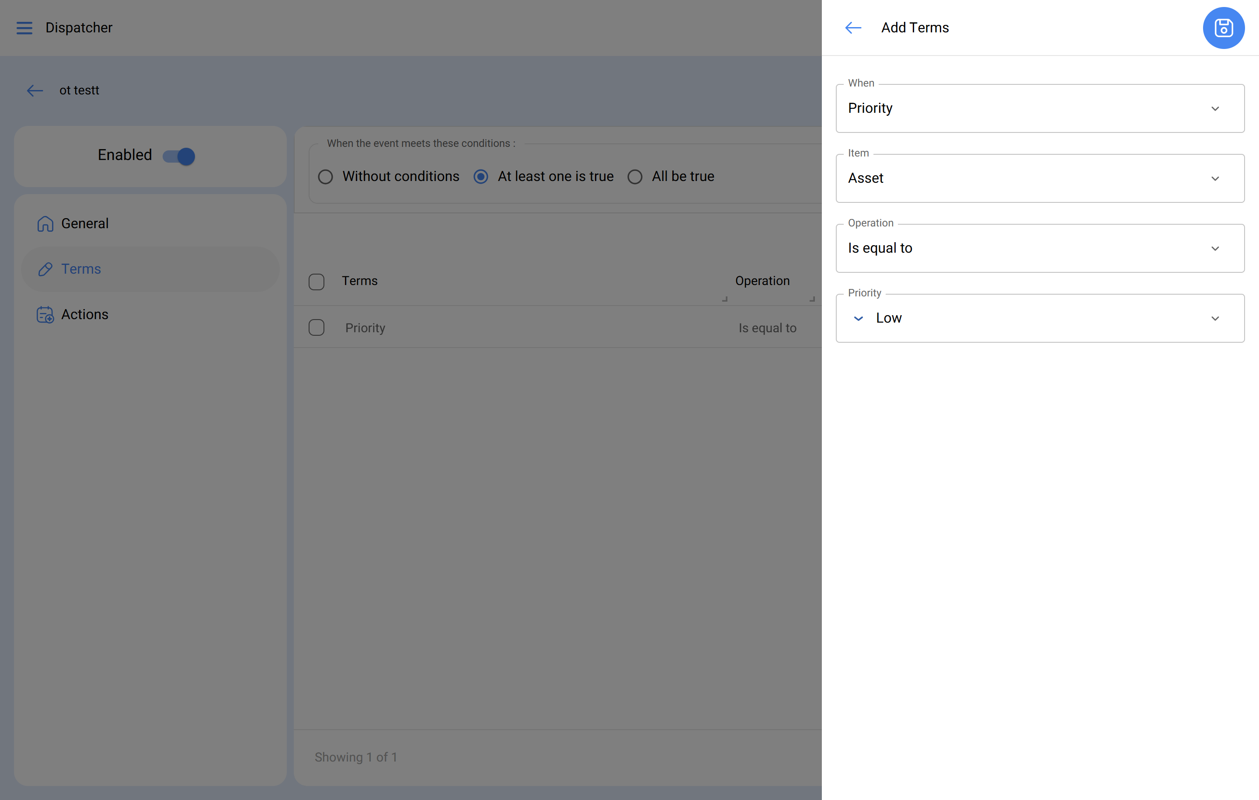The image size is (1259, 800).
Task: Go back using arrow beside ot testt
Action: tap(35, 90)
